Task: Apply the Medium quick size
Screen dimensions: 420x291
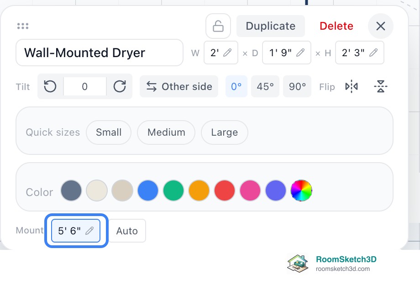Action: (166, 132)
